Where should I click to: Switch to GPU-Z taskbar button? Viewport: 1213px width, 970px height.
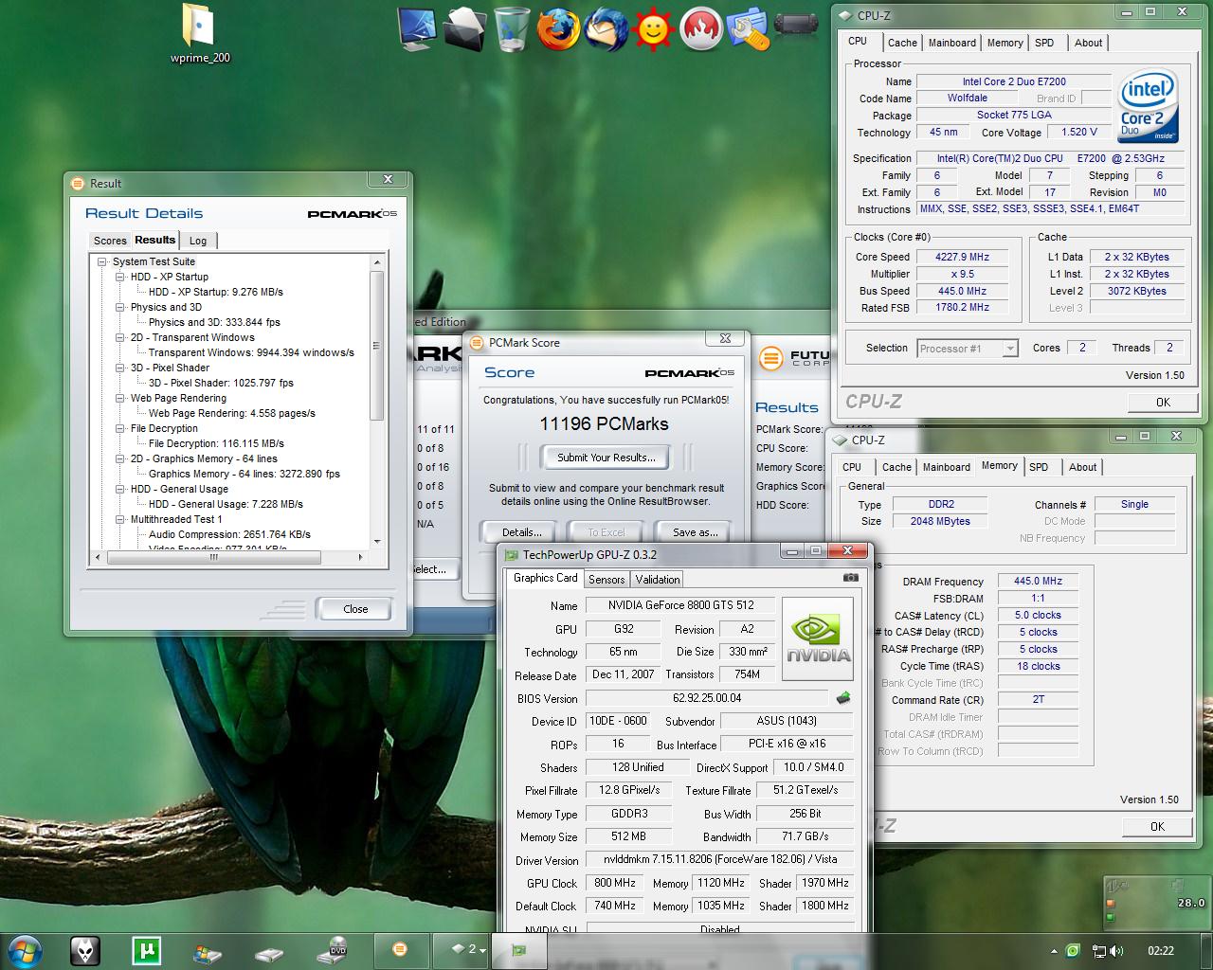(518, 949)
